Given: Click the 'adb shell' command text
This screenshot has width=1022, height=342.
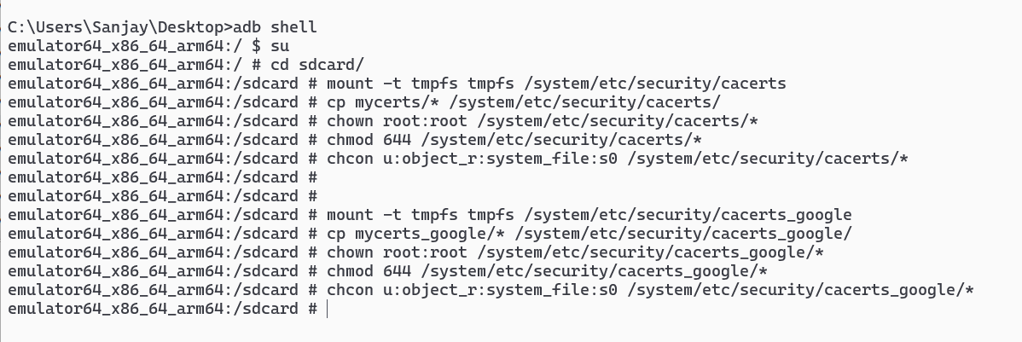Looking at the screenshot, I should [x=275, y=27].
